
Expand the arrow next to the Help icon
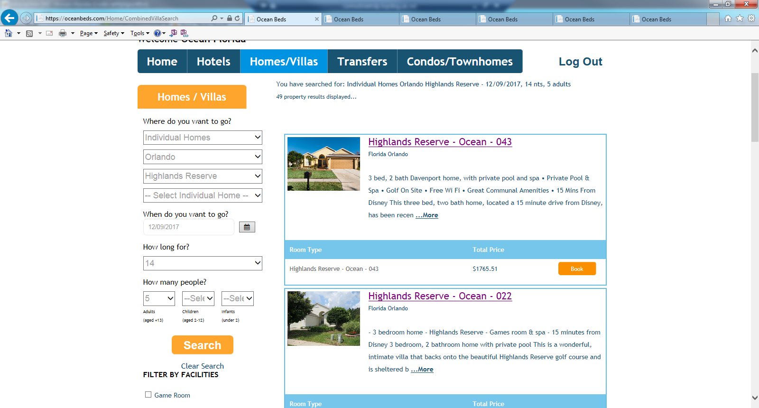click(164, 33)
